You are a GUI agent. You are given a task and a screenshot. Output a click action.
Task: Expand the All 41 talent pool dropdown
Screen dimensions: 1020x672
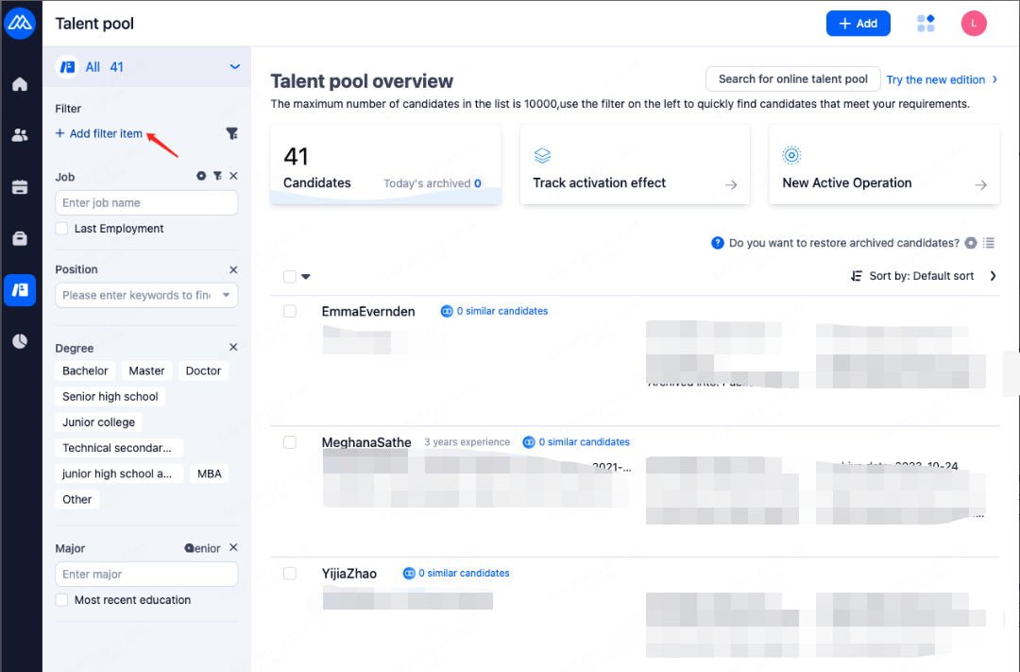pos(234,67)
